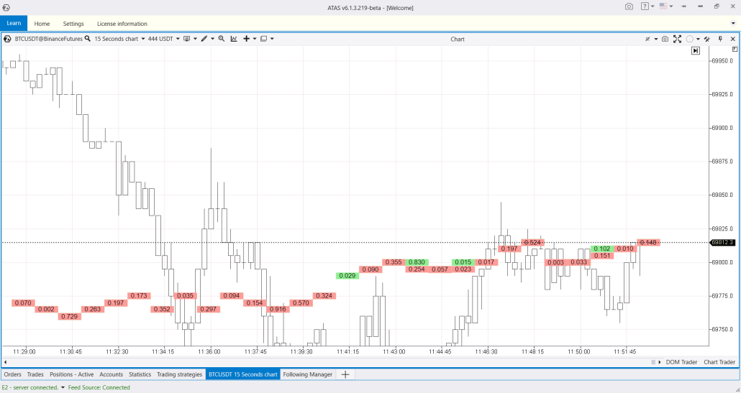Open the Positions - Active tab
741x393 pixels.
click(x=72, y=374)
